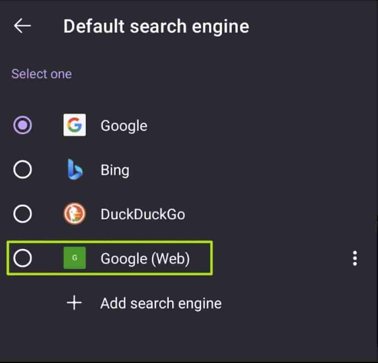Viewport: 378px width, 363px height.
Task: Click the empty space right of the DuckDuckGo row
Action: pyautogui.click(x=280, y=214)
